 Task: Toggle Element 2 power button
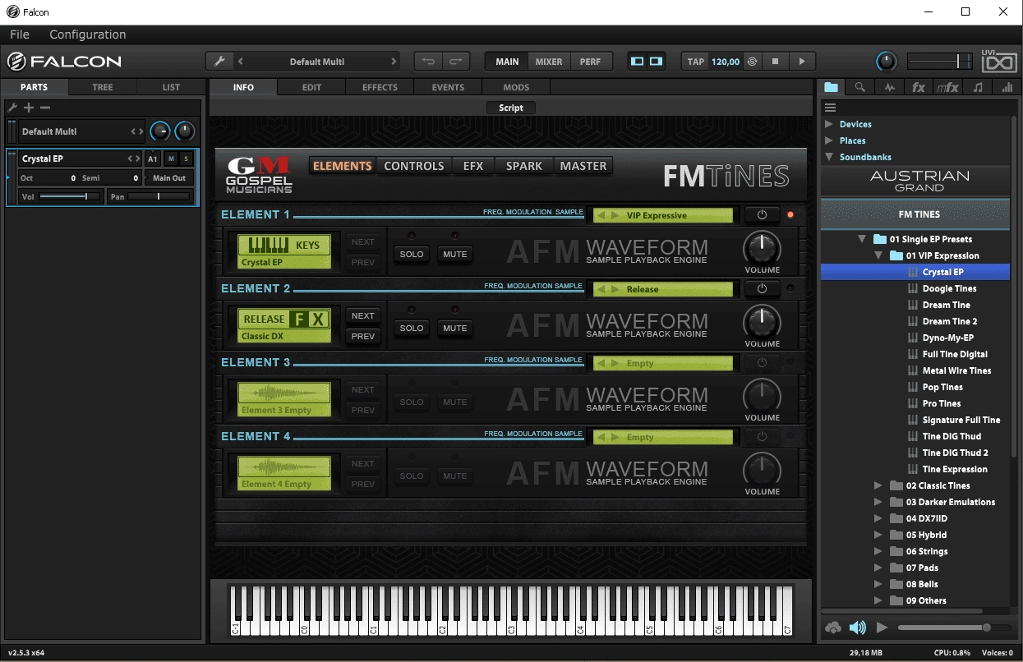click(x=762, y=289)
